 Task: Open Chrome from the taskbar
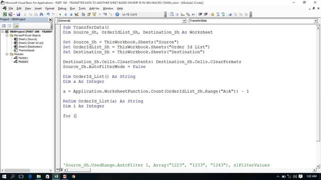(74, 176)
